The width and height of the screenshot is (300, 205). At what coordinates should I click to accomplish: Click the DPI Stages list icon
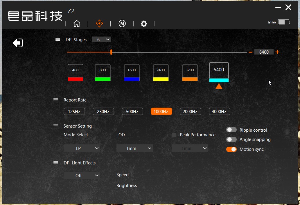58,39
